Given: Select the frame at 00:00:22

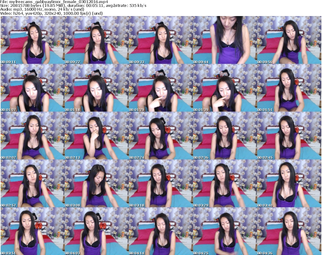Looking at the screenshot, I should point(97,40).
